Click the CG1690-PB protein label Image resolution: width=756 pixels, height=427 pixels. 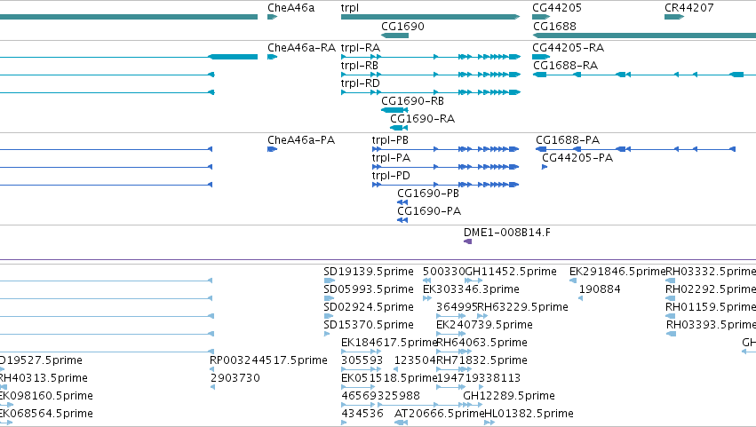tap(428, 194)
